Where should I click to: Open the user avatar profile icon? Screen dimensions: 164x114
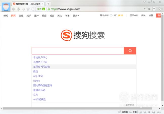pos(6,7)
